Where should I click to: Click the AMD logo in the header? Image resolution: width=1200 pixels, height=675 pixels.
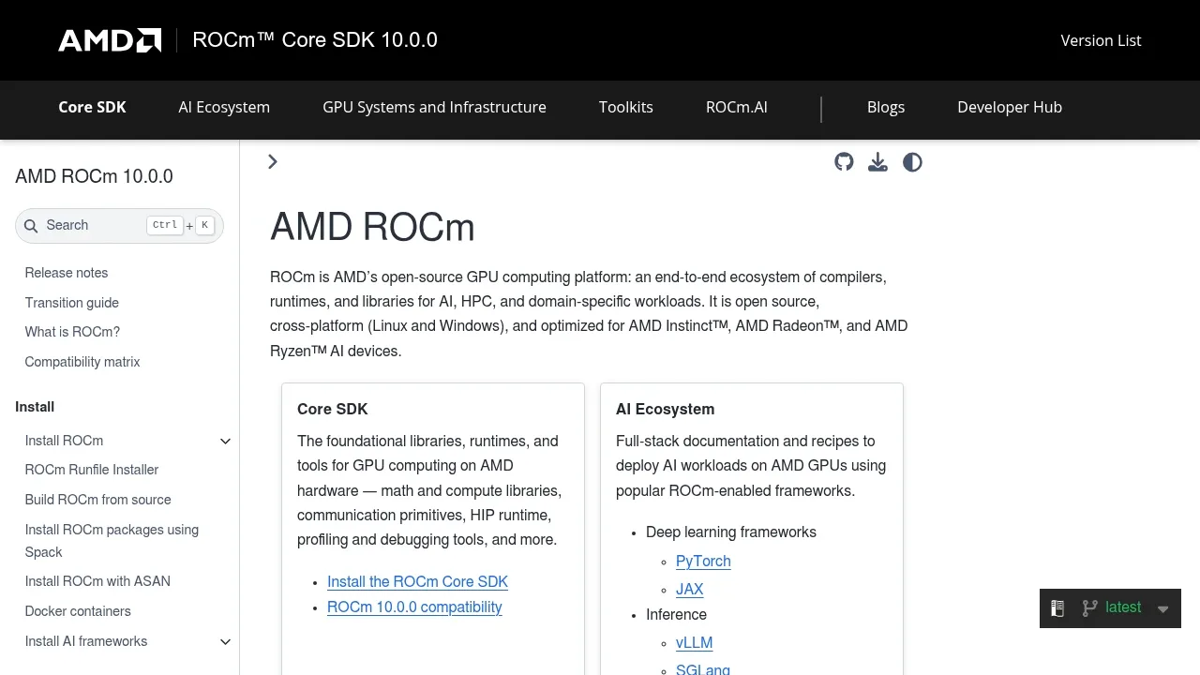[110, 40]
